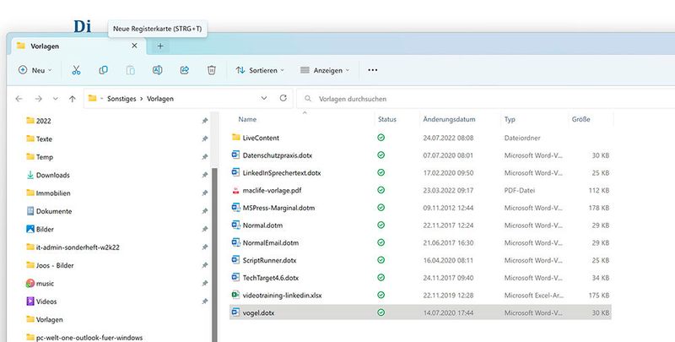
Task: Open the Anzeigen view dropdown
Action: pos(325,70)
